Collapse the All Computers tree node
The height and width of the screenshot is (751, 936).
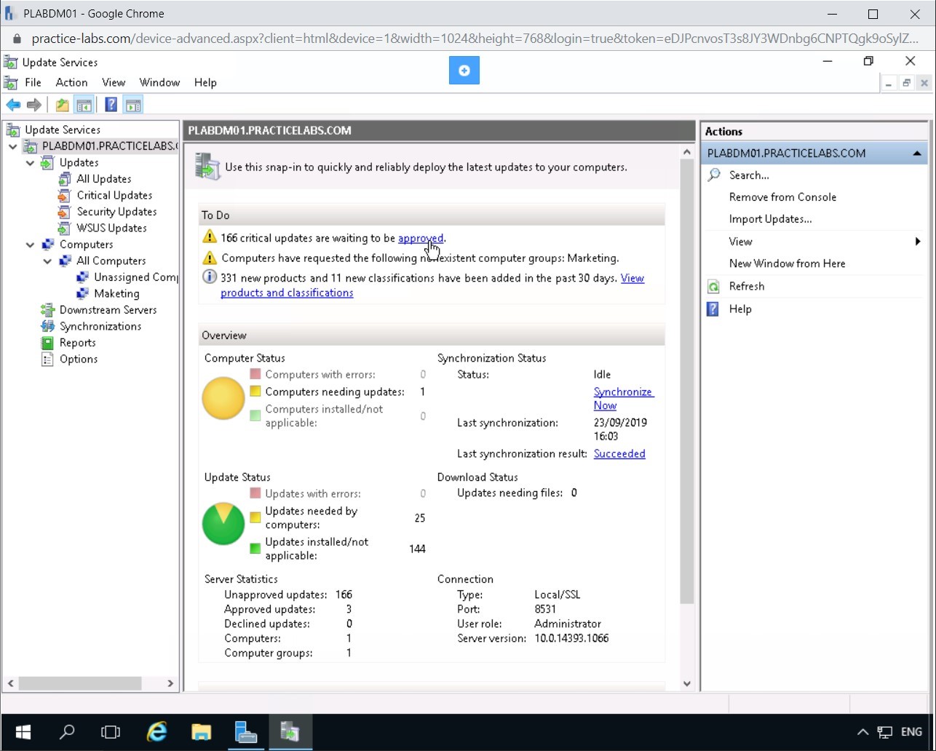point(47,261)
